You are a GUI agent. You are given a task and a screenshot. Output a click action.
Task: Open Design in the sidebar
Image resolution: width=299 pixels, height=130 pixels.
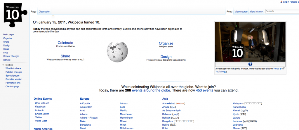pos(7,46)
